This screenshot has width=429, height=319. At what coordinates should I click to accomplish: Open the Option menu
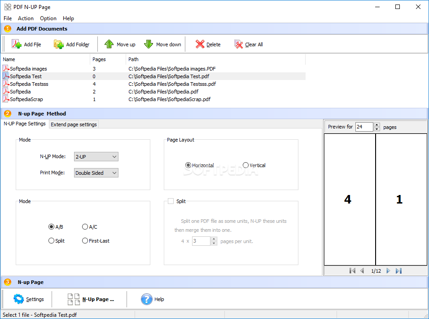click(48, 18)
